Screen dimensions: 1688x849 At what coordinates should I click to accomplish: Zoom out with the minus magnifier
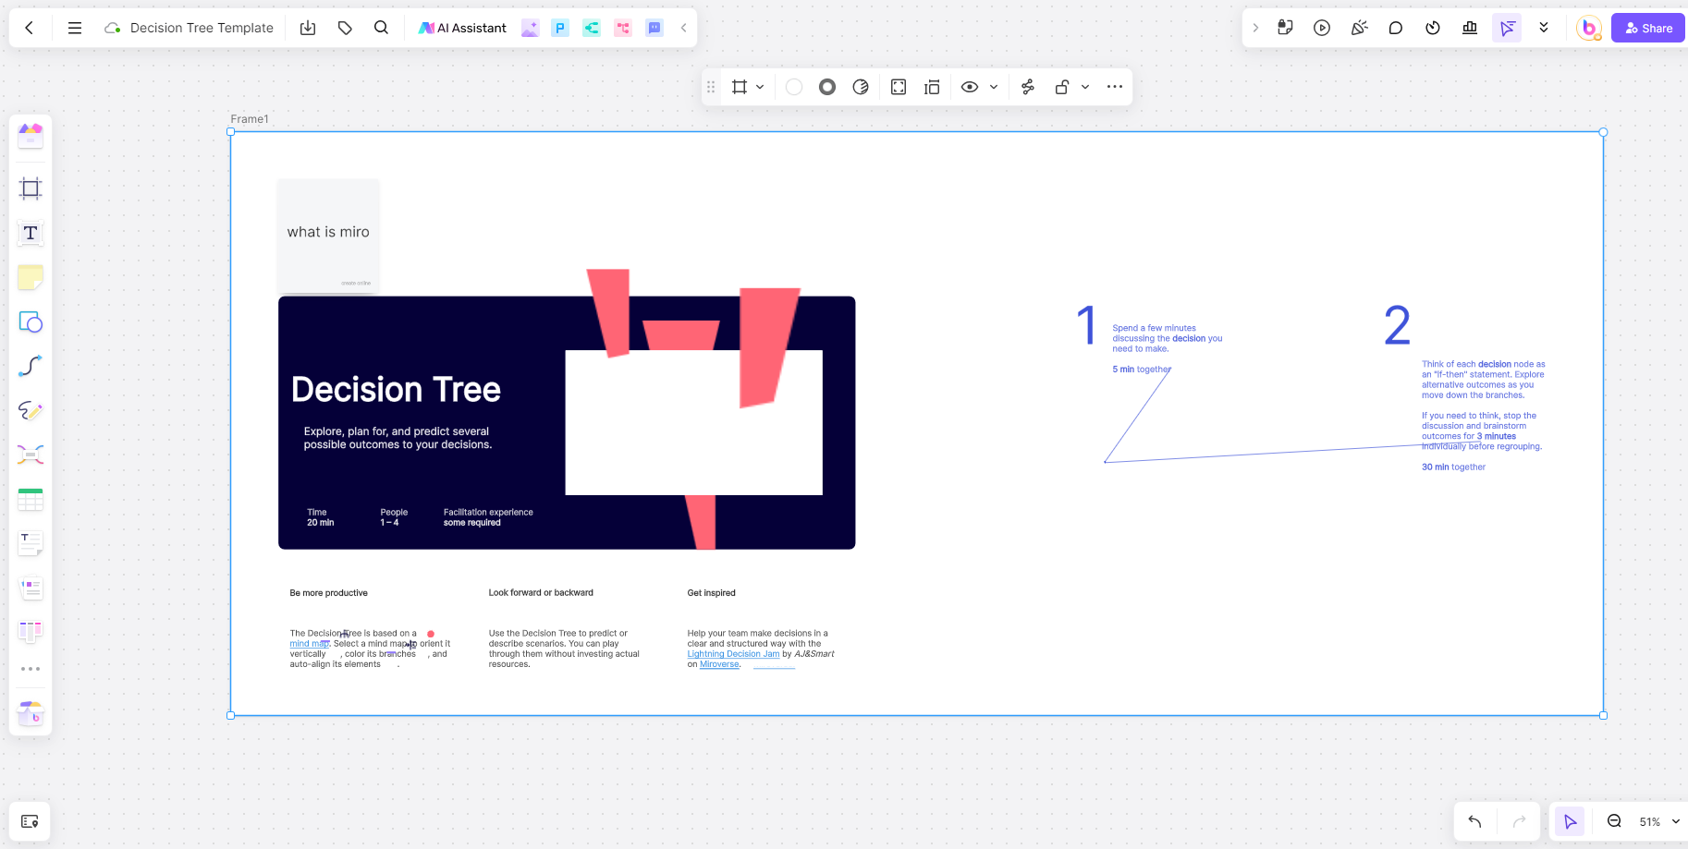click(x=1614, y=821)
